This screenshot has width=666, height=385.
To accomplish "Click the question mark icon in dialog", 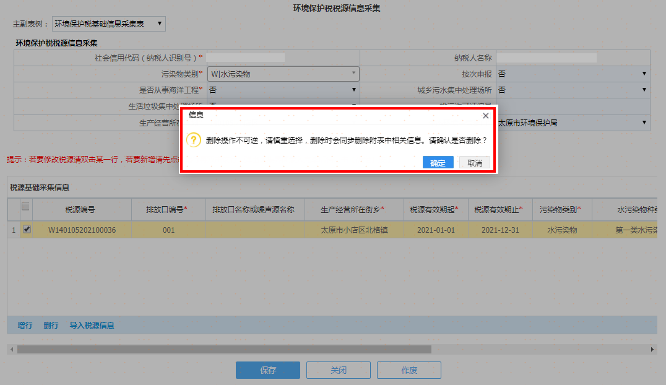I will [x=194, y=140].
